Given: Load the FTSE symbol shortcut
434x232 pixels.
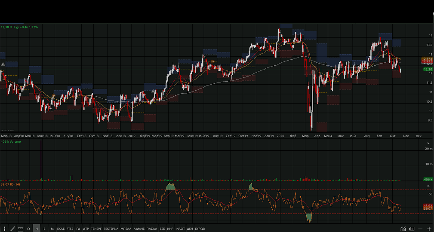Looking at the screenshot, I should tap(70, 229).
